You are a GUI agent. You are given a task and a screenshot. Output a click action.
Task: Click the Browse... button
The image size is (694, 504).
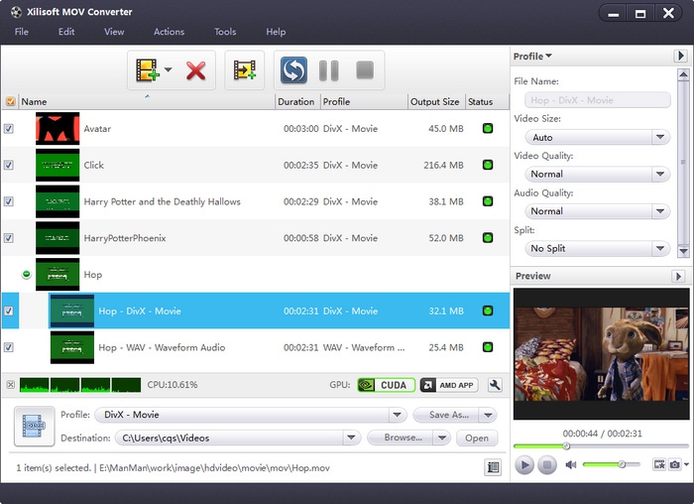401,438
